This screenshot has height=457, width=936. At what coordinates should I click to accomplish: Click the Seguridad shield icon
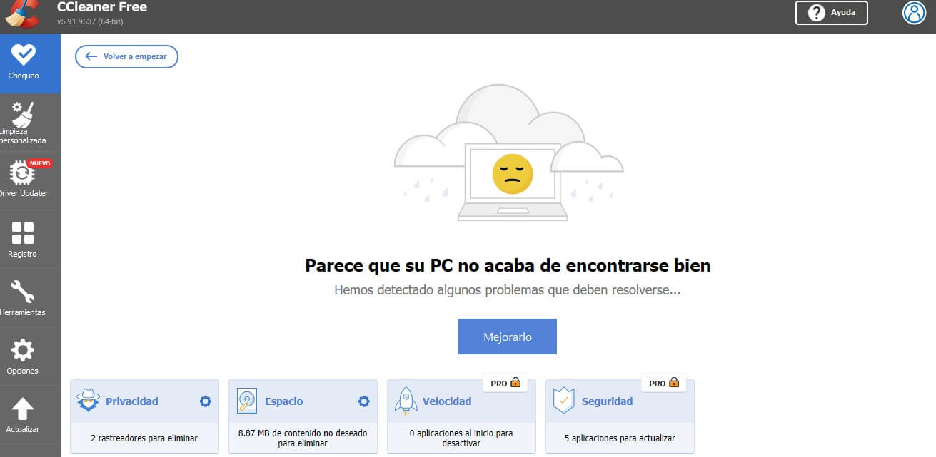click(564, 401)
